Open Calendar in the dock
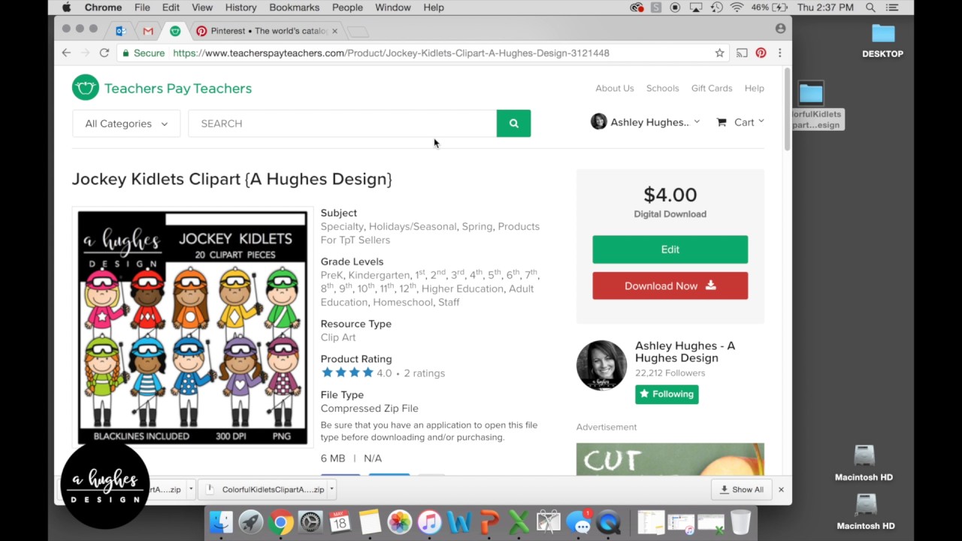Image resolution: width=962 pixels, height=541 pixels. 340,521
